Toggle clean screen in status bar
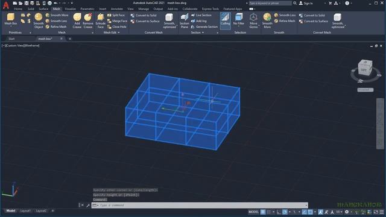 (376, 212)
